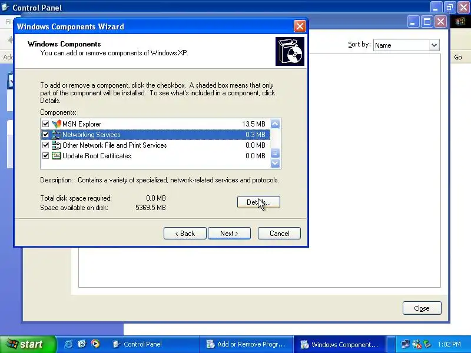Switch to Windows Components taskbar button
This screenshot has height=353, width=471.
tap(340, 344)
